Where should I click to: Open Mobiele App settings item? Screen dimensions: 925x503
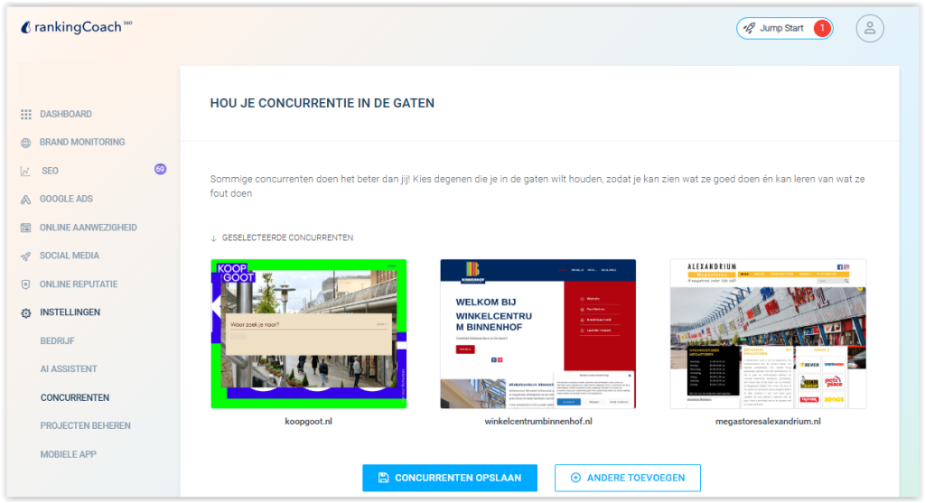pyautogui.click(x=68, y=454)
